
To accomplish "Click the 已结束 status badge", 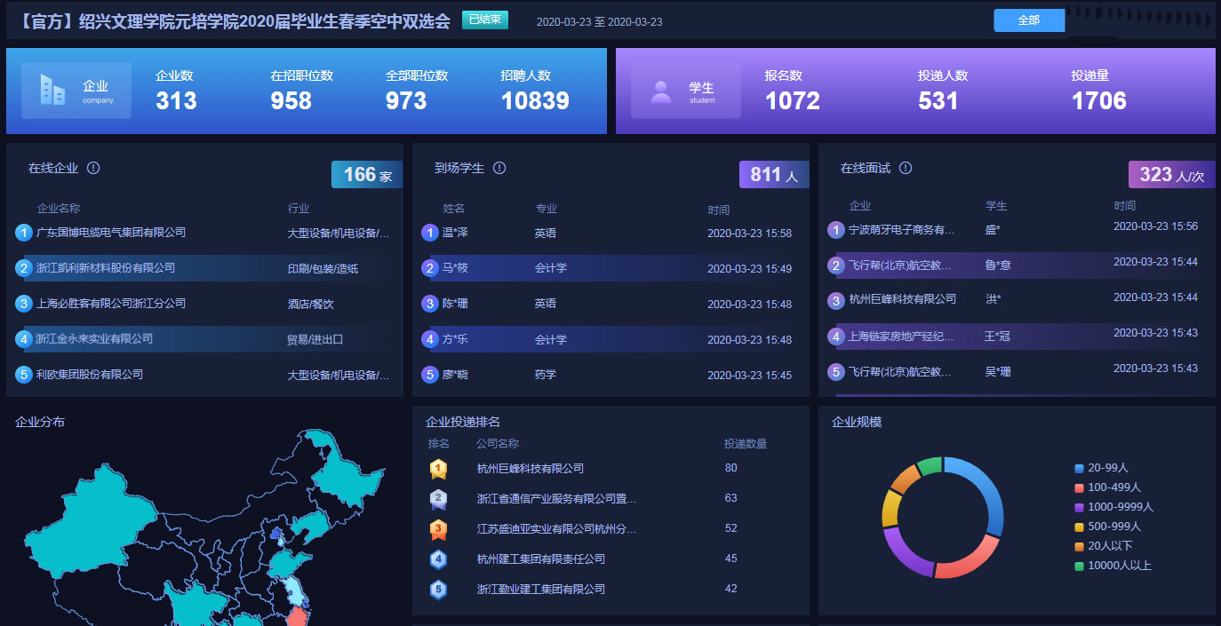I will click(x=484, y=20).
